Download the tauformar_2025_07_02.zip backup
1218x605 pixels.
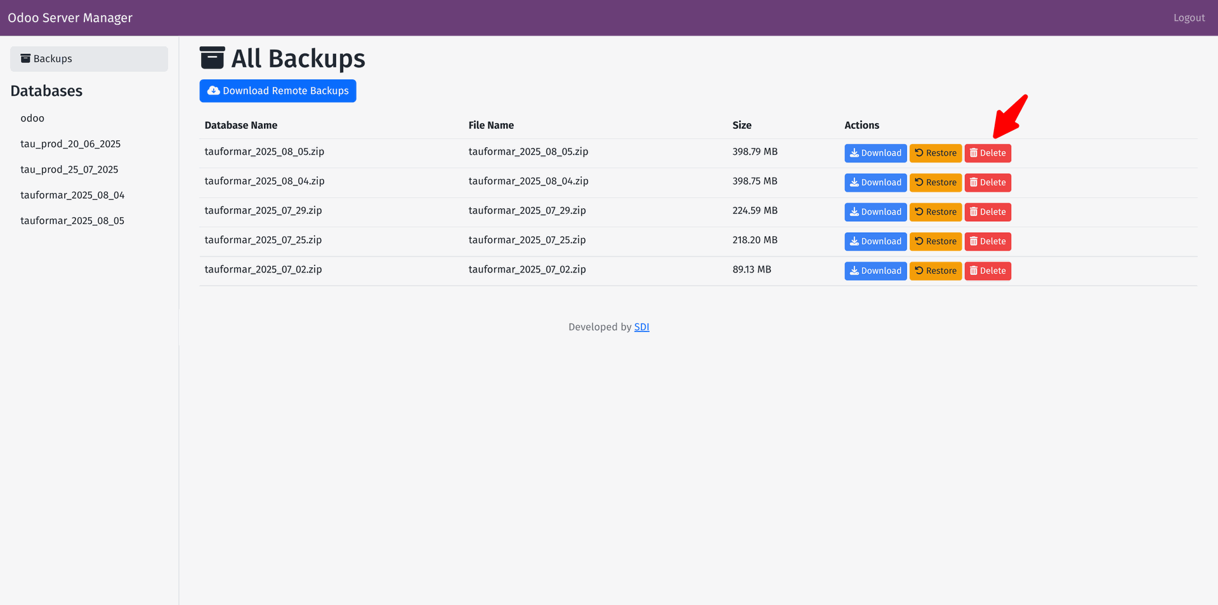tap(875, 271)
